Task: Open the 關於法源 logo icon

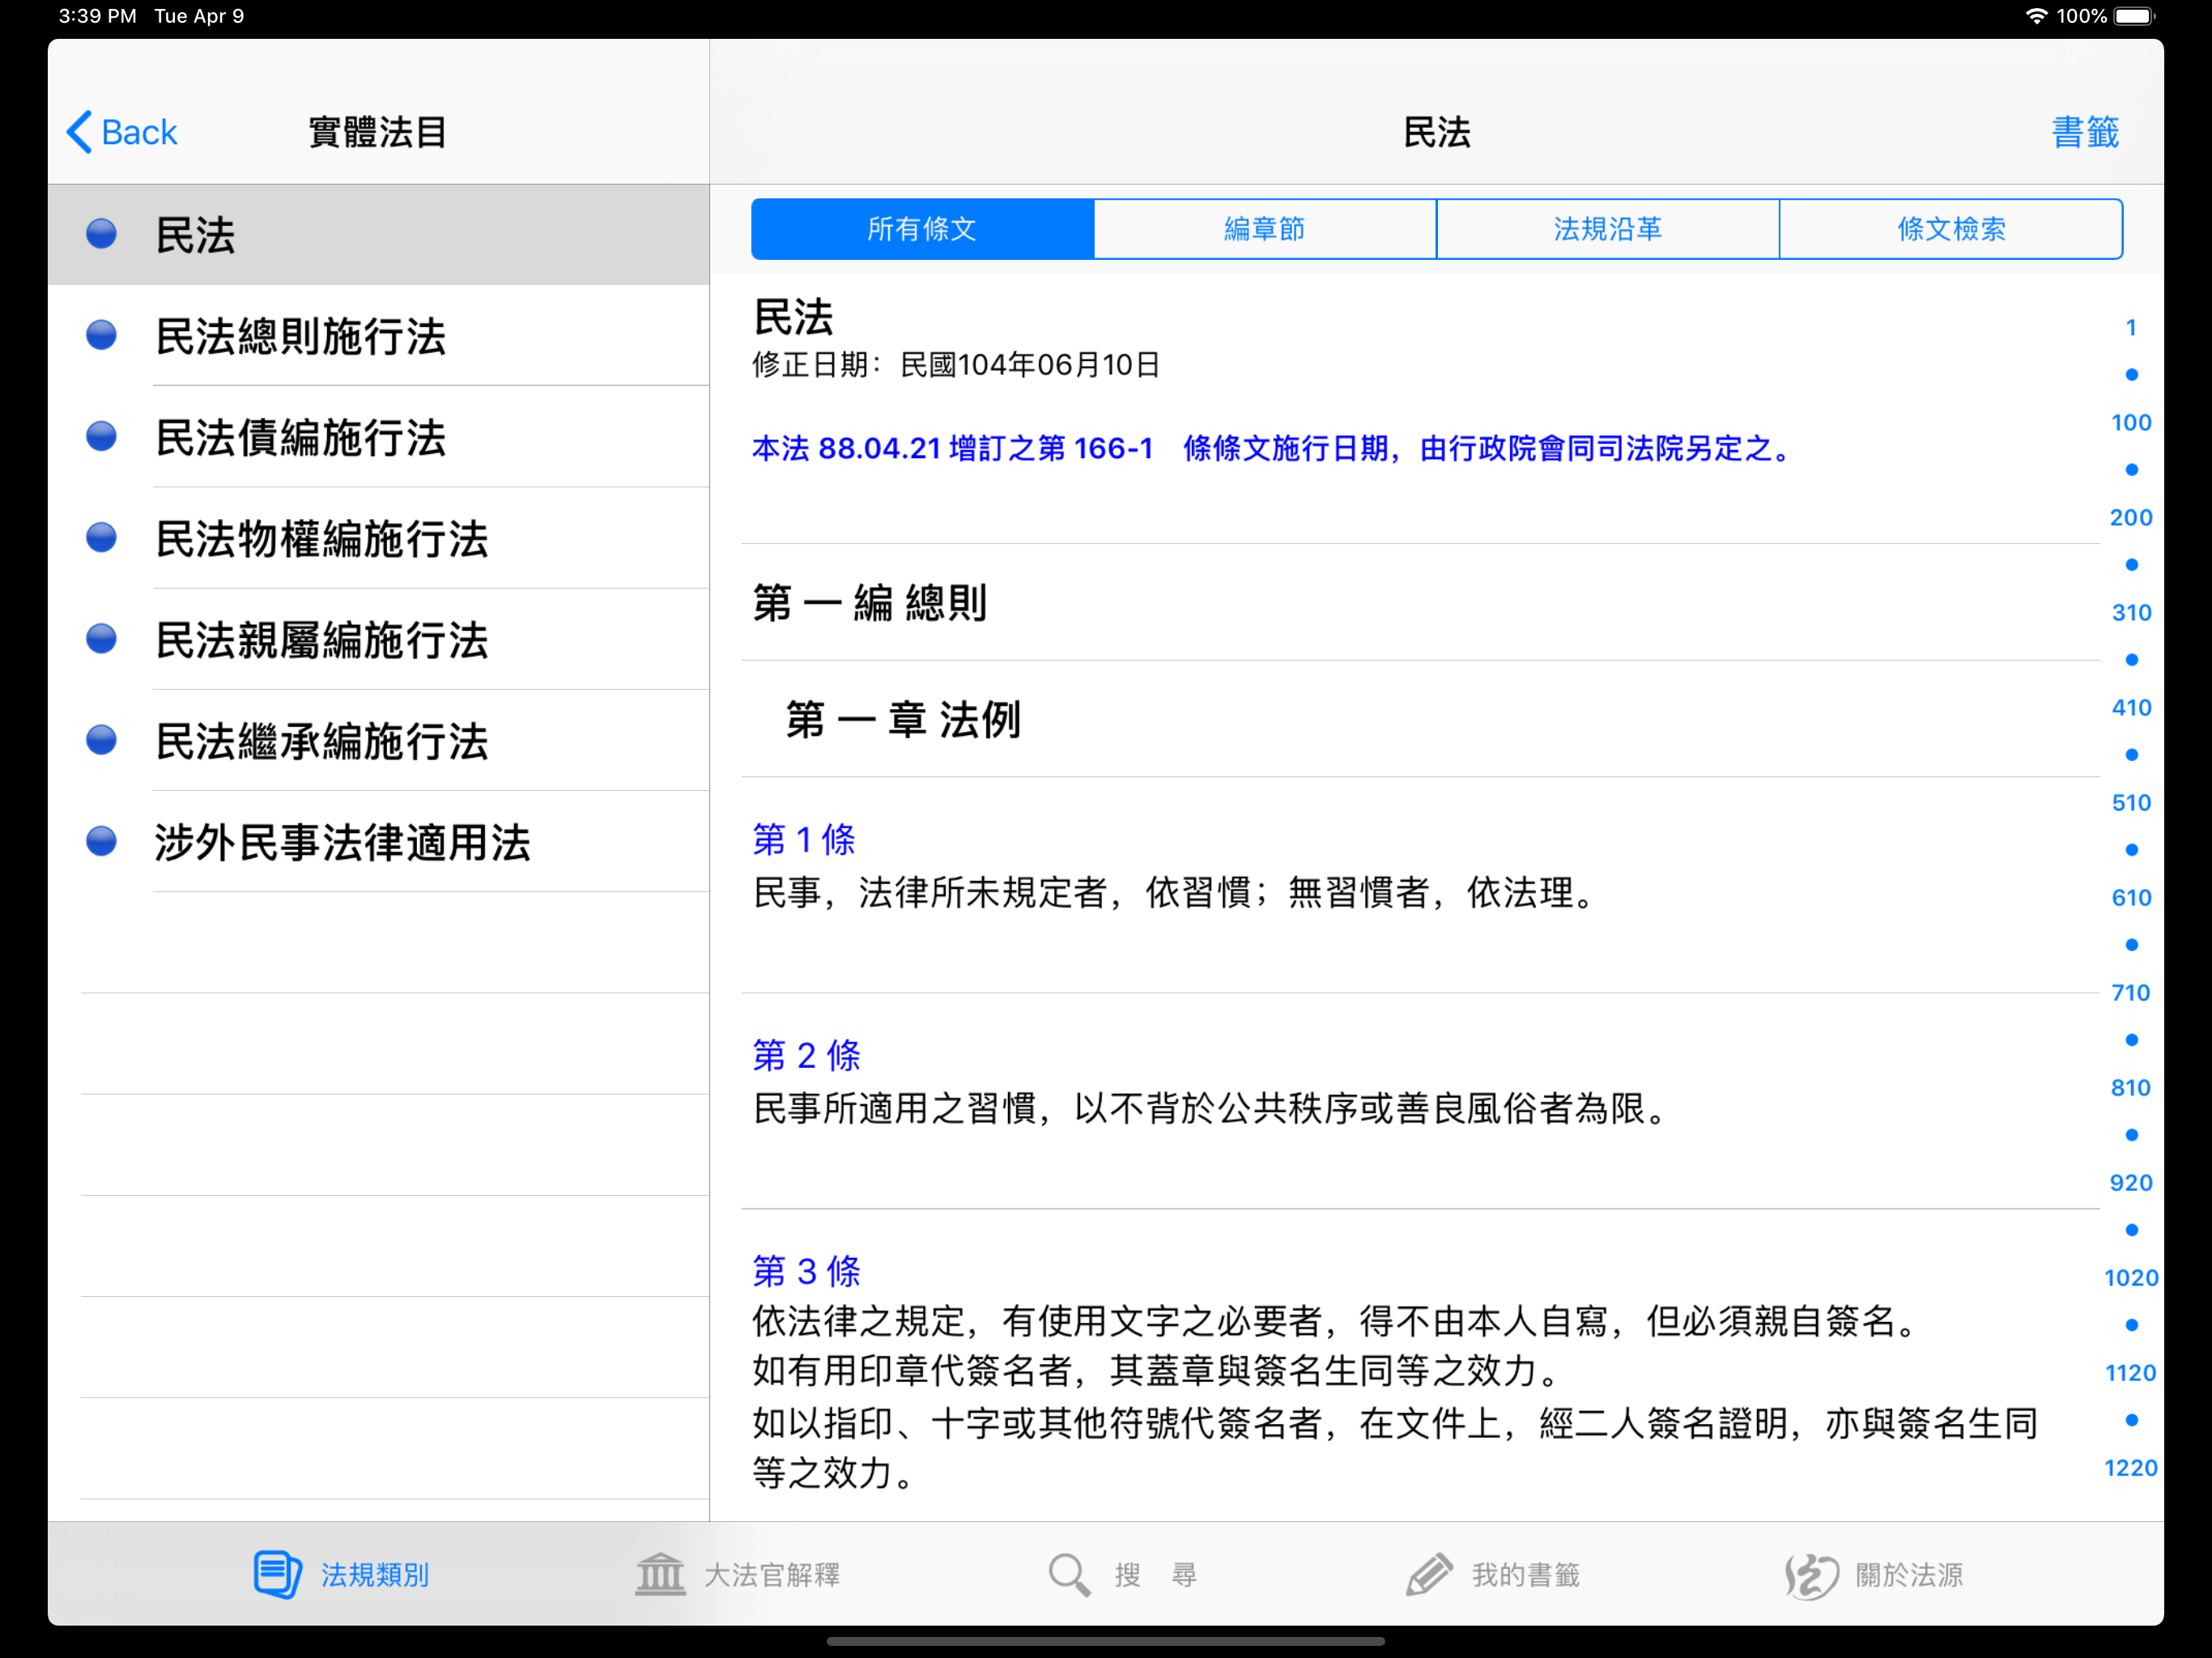Action: click(x=1811, y=1576)
